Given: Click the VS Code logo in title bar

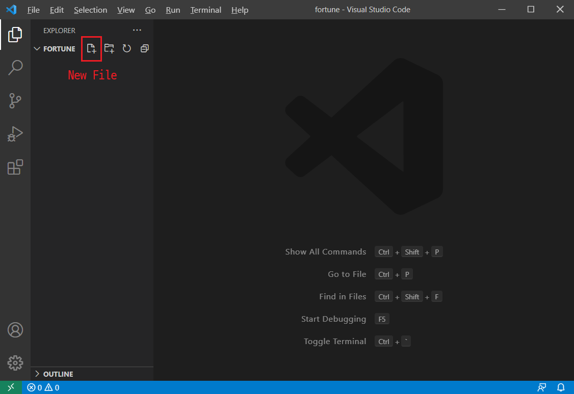Looking at the screenshot, I should [11, 10].
